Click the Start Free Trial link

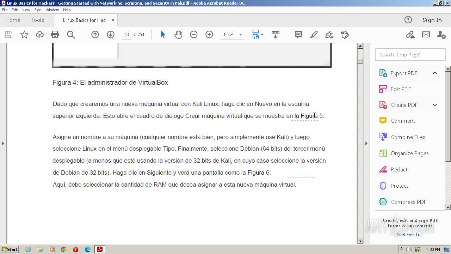pyautogui.click(x=410, y=235)
